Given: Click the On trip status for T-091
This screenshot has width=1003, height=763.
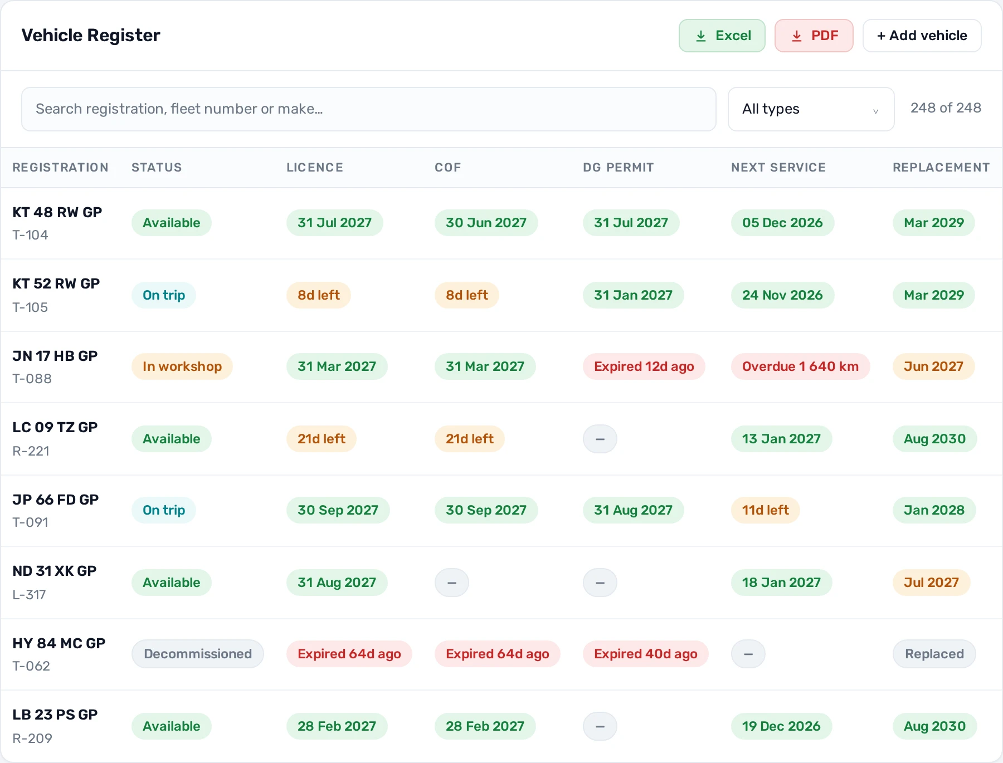Looking at the screenshot, I should coord(164,510).
